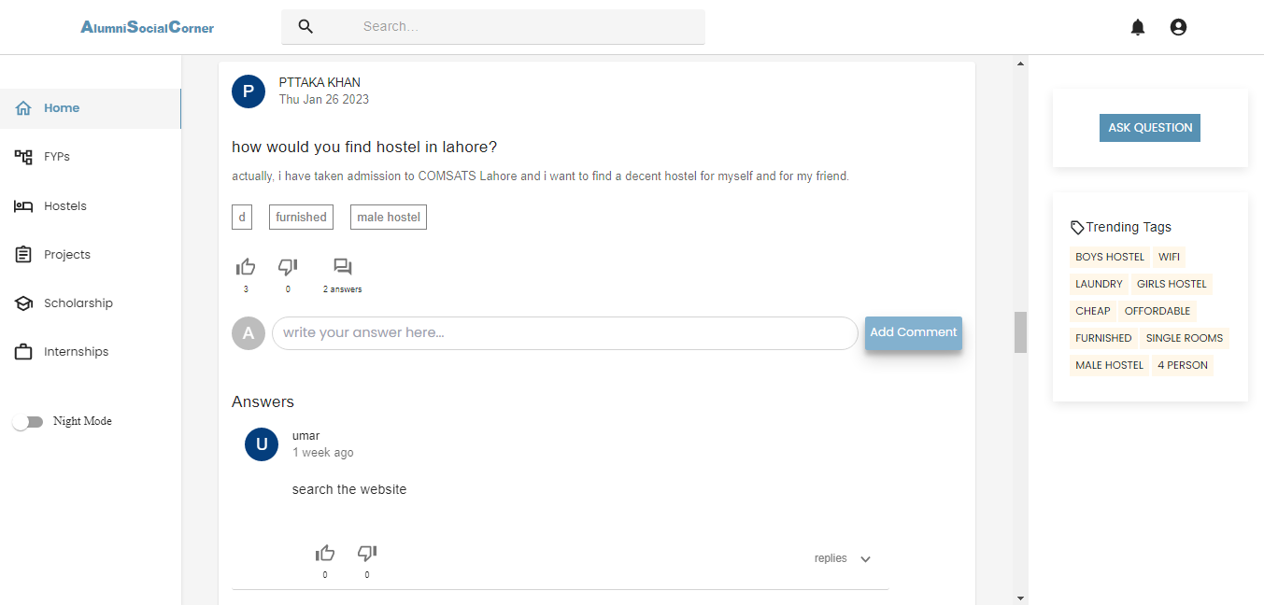The width and height of the screenshot is (1264, 605).
Task: Click the write your answer field
Action: coord(564,333)
